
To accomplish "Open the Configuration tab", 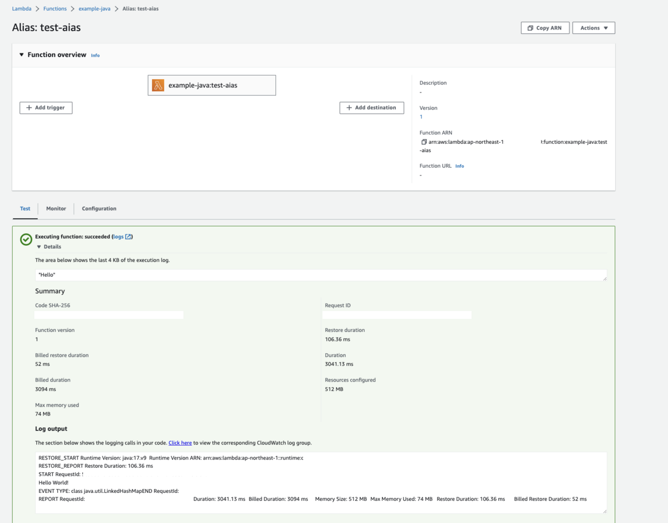I will coord(99,209).
